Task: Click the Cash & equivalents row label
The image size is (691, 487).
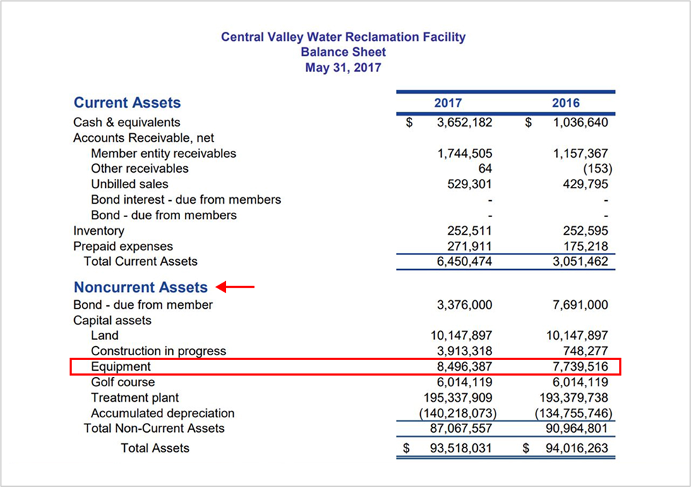Action: pos(126,123)
